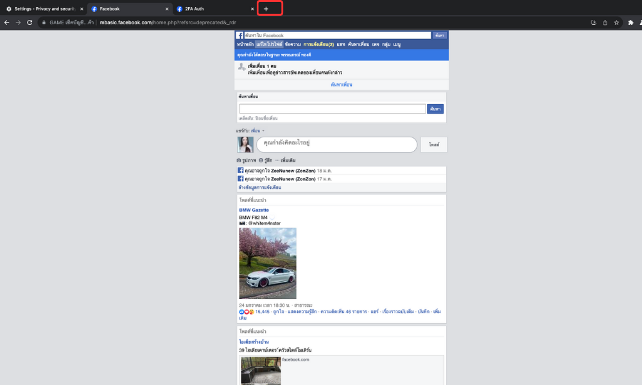Click the share page icon in address bar

coord(605,22)
